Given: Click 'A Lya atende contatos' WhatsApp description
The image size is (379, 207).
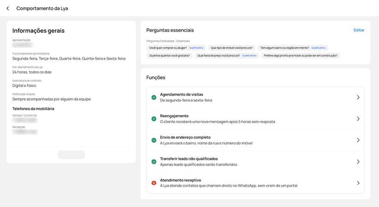Looking at the screenshot, I should click(x=229, y=186).
